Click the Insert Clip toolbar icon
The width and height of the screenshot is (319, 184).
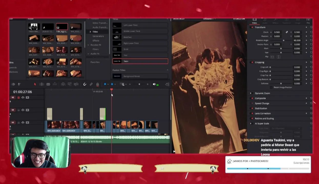pos(63,84)
